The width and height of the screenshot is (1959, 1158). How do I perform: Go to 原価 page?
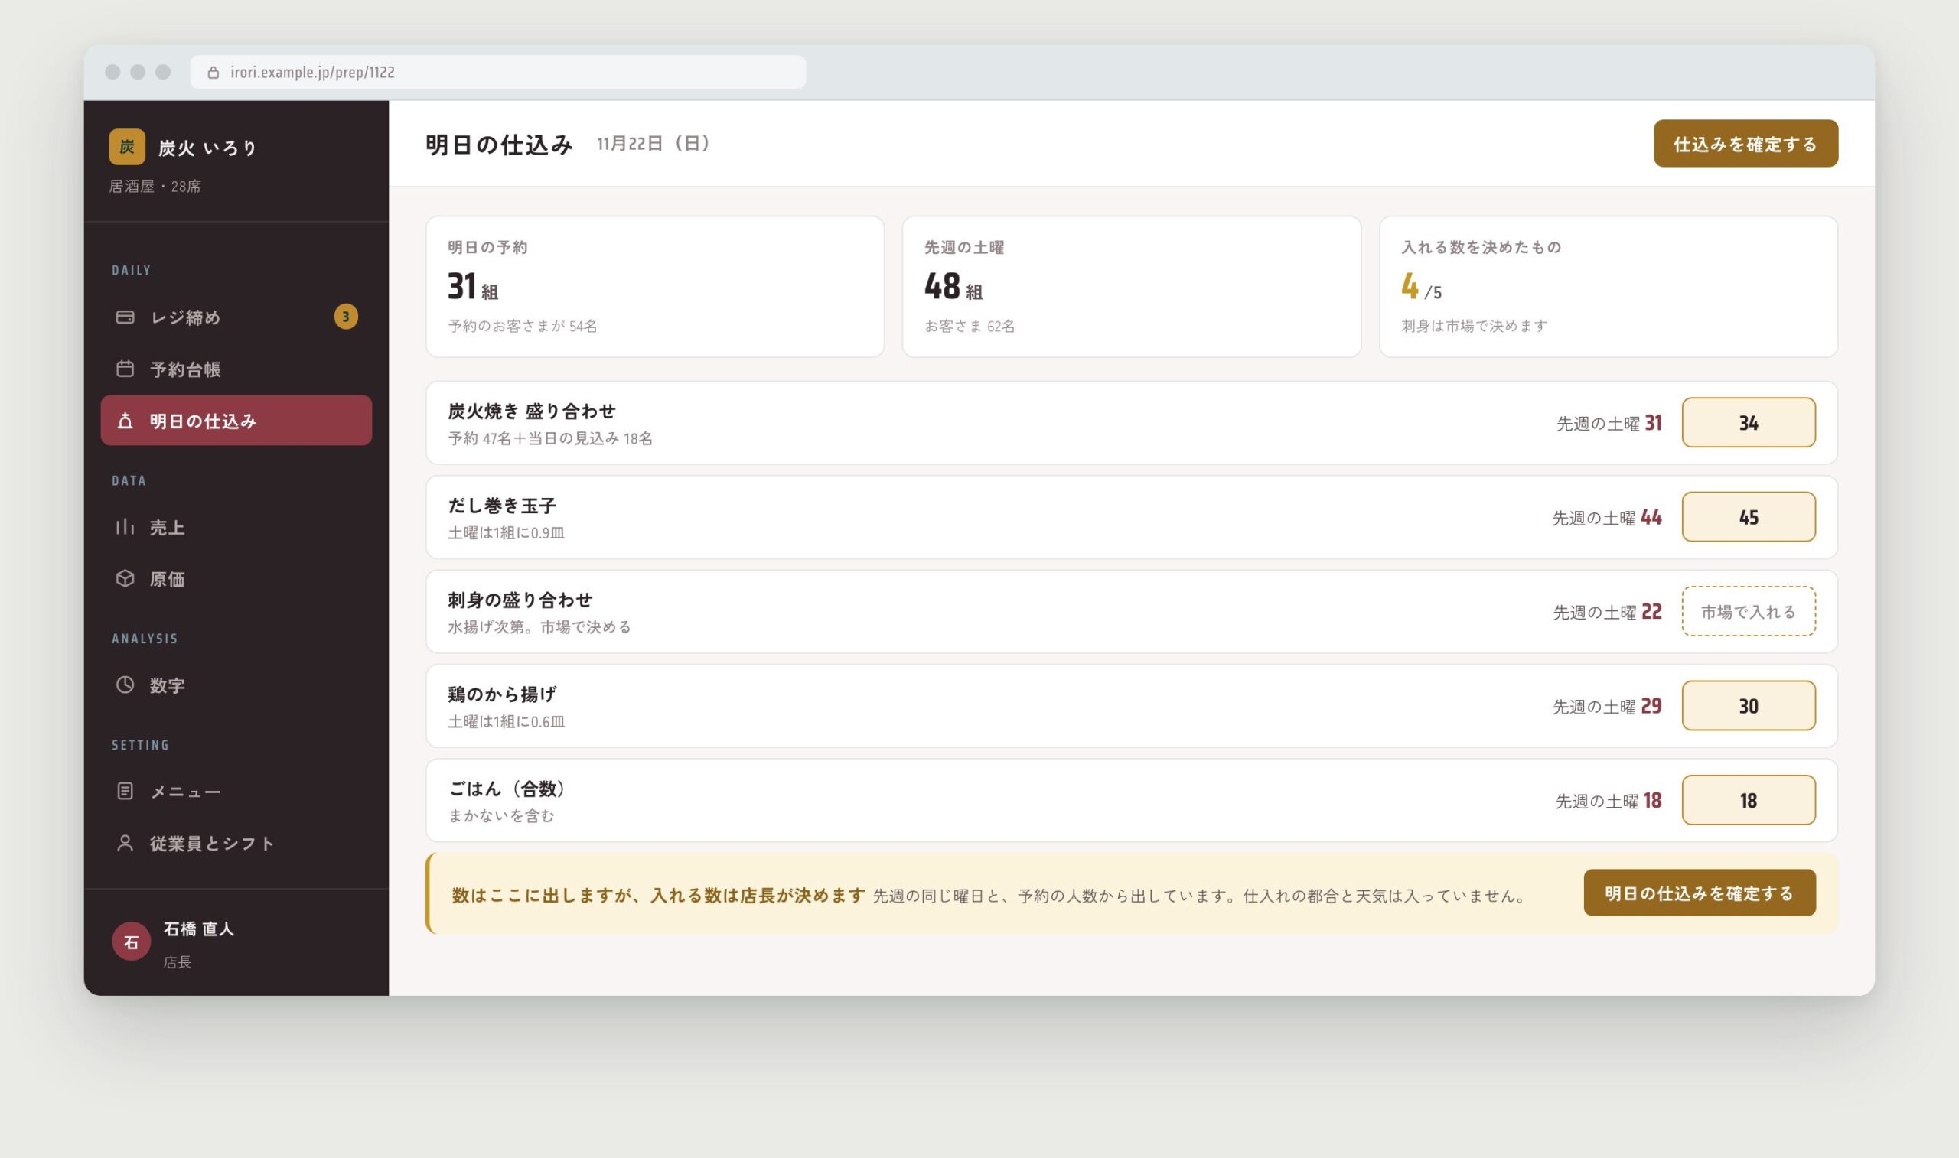(x=236, y=578)
